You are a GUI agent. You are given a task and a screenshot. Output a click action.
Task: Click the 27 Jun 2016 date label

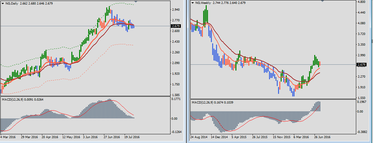tap(112, 137)
